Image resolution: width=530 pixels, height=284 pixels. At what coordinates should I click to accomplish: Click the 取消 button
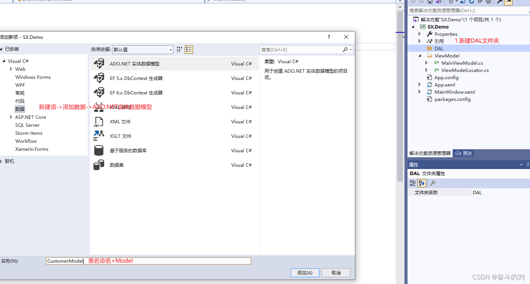(x=336, y=273)
